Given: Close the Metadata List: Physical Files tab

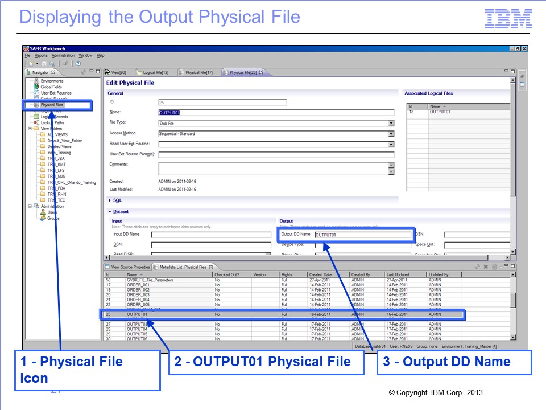Looking at the screenshot, I should click(x=211, y=266).
